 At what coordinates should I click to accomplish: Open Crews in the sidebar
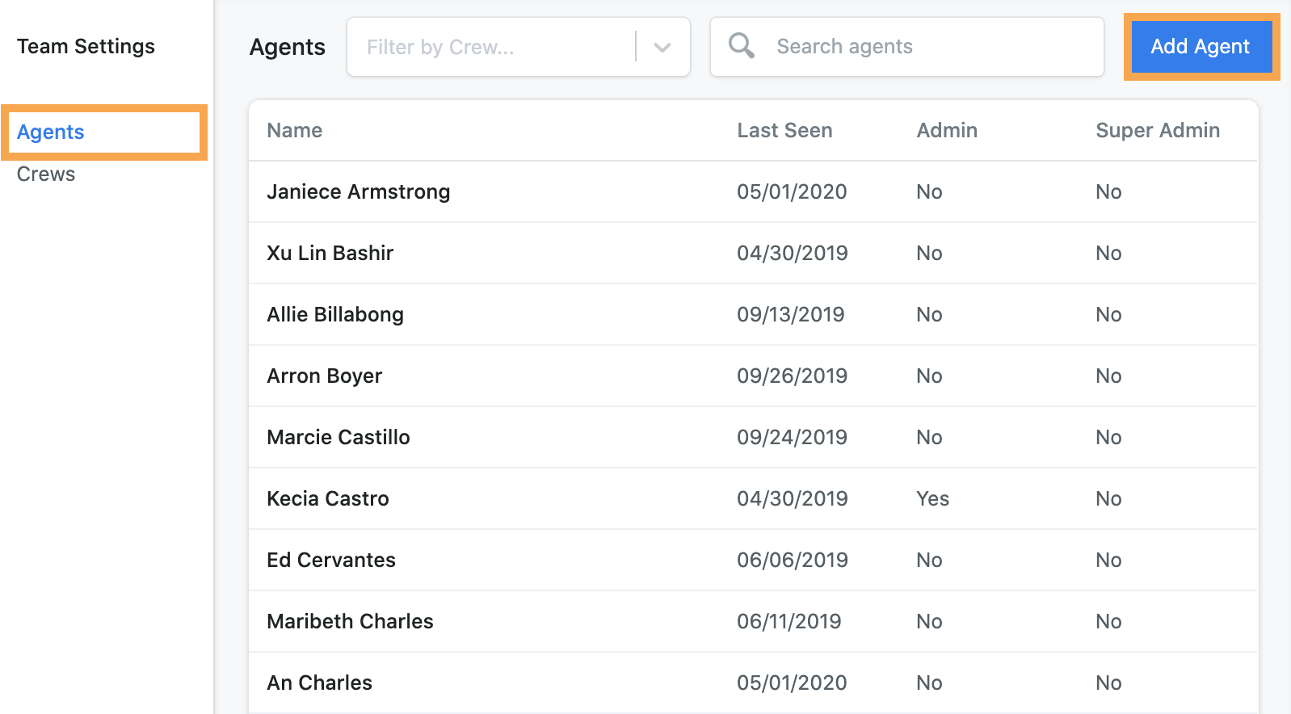(46, 174)
